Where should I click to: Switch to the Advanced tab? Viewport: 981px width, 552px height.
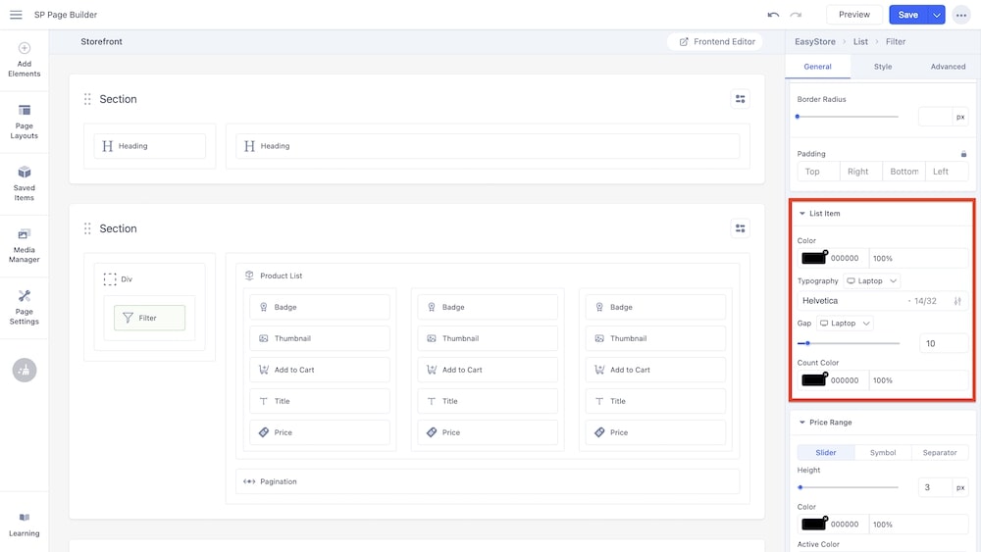click(x=948, y=67)
